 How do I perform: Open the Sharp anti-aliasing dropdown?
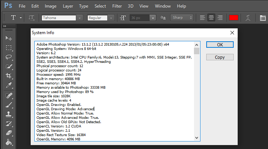(182, 18)
